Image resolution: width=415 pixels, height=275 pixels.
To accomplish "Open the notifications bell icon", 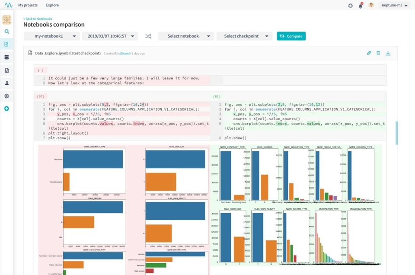I will [361, 5].
